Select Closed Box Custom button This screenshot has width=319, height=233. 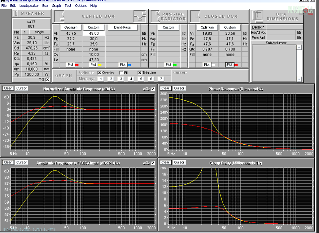[230, 27]
